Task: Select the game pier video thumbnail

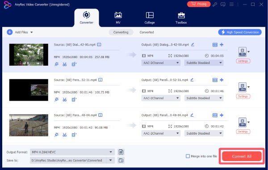Action: (x=29, y=125)
